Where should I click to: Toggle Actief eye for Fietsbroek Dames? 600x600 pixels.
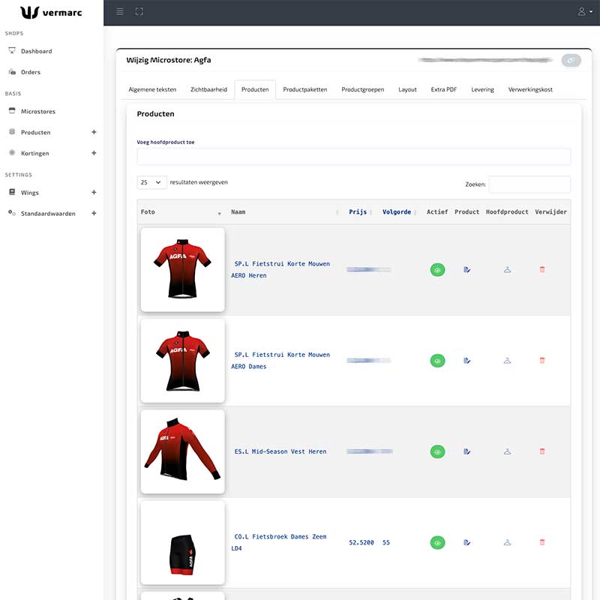[437, 542]
